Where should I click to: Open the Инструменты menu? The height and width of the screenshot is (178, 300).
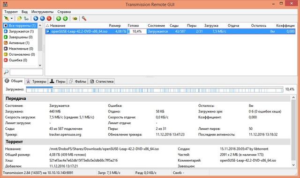coord(43,12)
